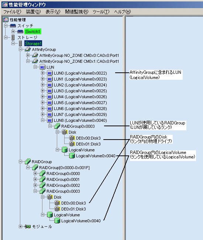The image size is (203, 240).
Task: Click the Disk stack icon under LUN8
Action: tap(65, 132)
